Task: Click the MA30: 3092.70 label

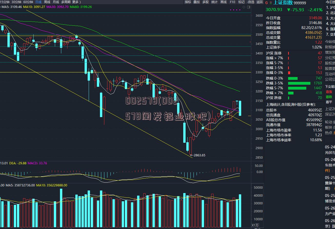Action: coord(57,7)
